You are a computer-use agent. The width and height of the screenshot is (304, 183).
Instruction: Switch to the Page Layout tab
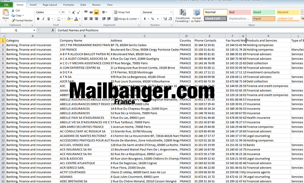click(x=50, y=5)
